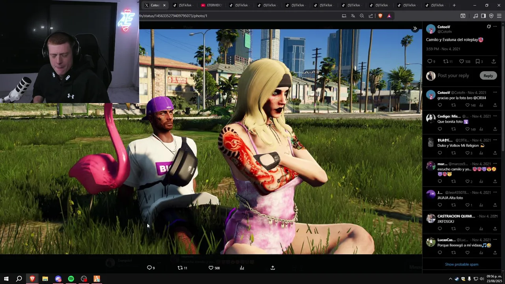The width and height of the screenshot is (505, 284).
Task: Open Codigo: Mis... profile name
Action: pyautogui.click(x=449, y=116)
